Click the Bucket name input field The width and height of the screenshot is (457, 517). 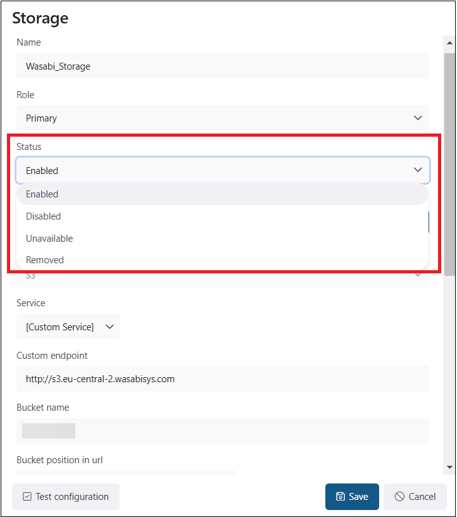pyautogui.click(x=222, y=431)
